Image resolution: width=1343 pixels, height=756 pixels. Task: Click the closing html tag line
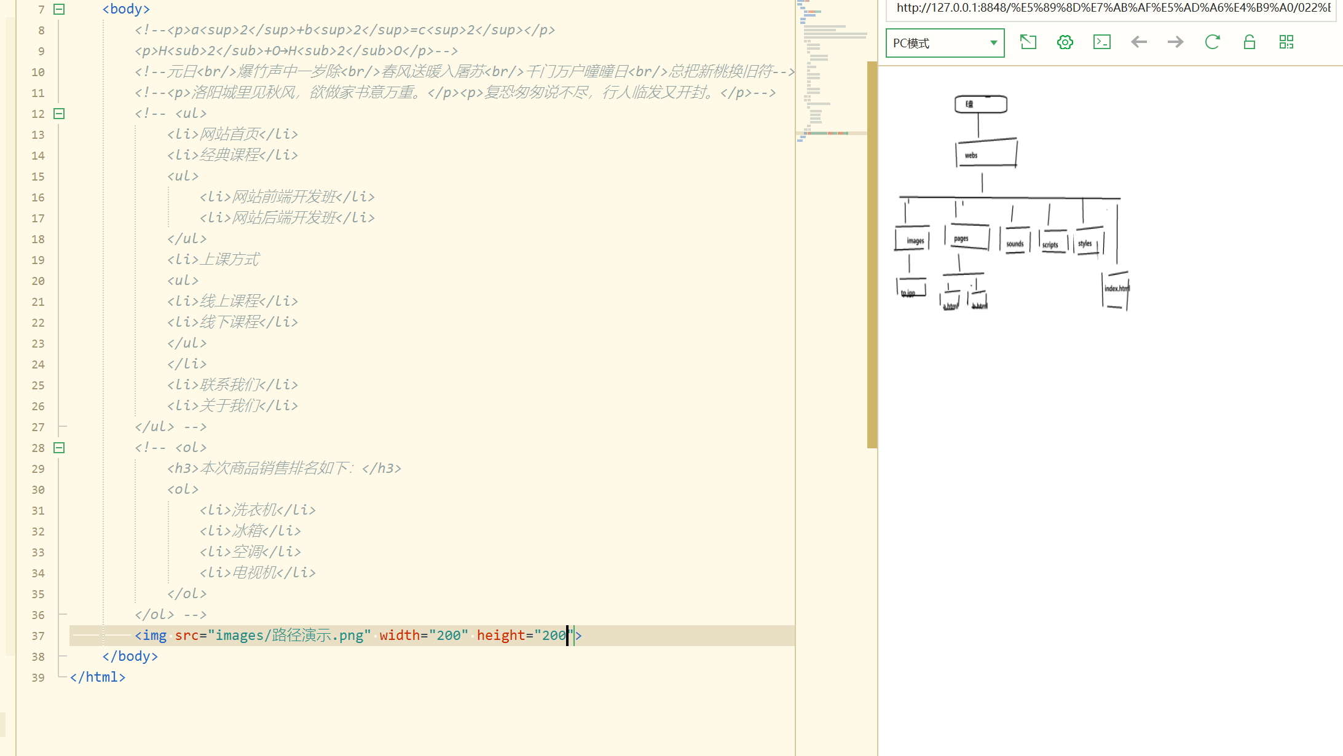(x=98, y=677)
